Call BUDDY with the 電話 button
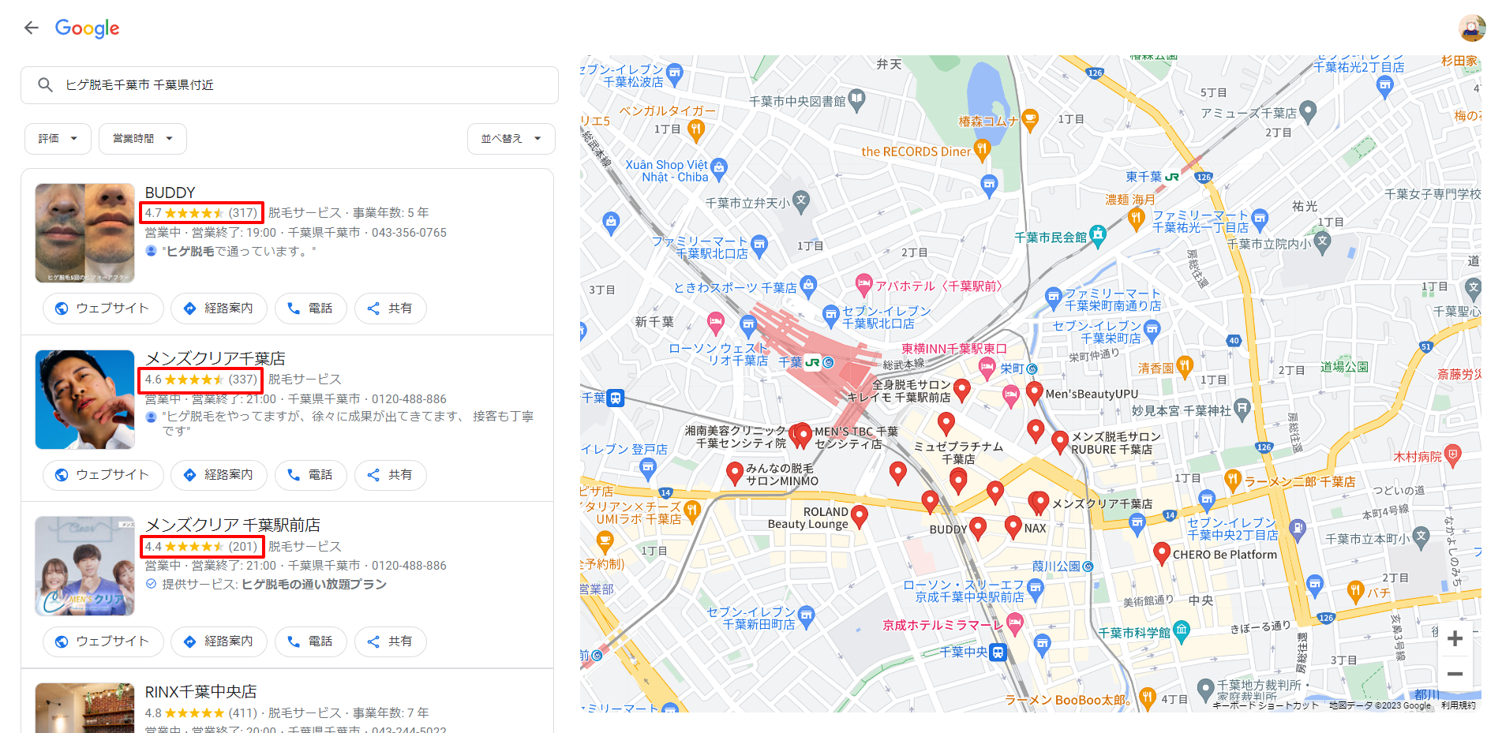The width and height of the screenshot is (1502, 733). tap(311, 308)
